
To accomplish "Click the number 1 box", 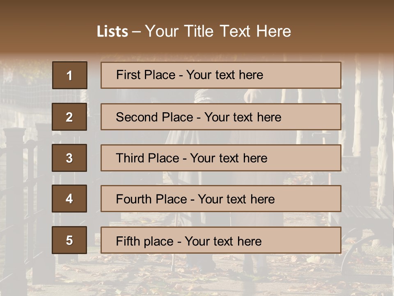I will pos(70,75).
